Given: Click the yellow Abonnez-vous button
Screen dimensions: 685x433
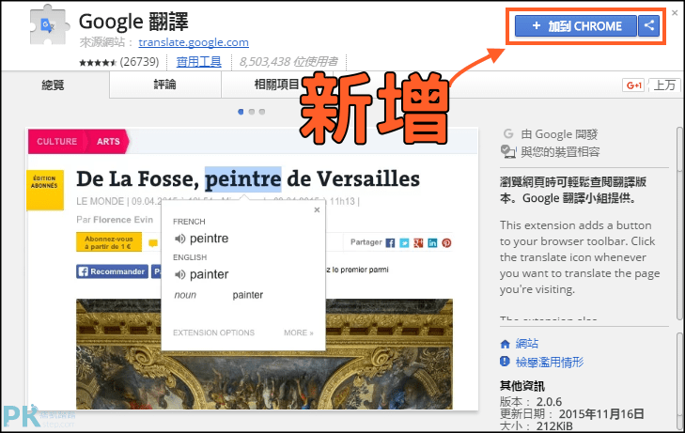Looking at the screenshot, I should [x=109, y=242].
